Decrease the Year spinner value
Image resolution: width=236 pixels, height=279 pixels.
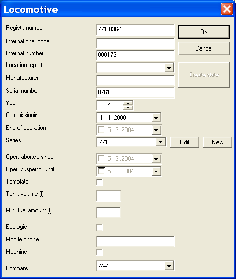(128, 108)
